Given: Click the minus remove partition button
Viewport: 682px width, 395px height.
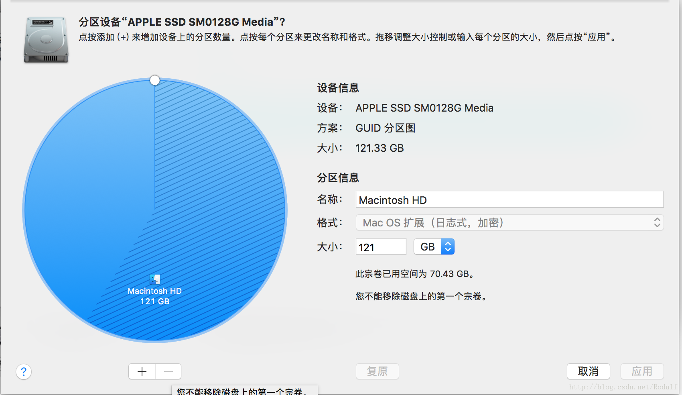Looking at the screenshot, I should click(168, 371).
